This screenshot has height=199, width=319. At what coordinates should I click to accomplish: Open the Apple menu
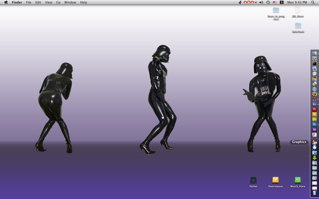tap(6, 2)
